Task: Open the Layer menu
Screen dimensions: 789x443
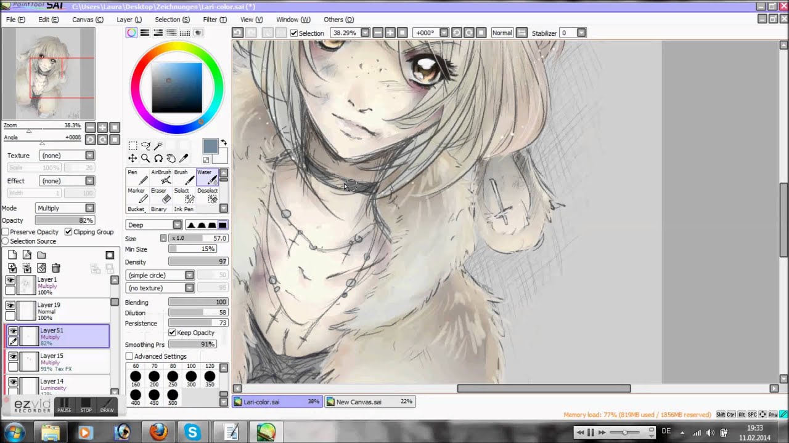Action: [129, 20]
